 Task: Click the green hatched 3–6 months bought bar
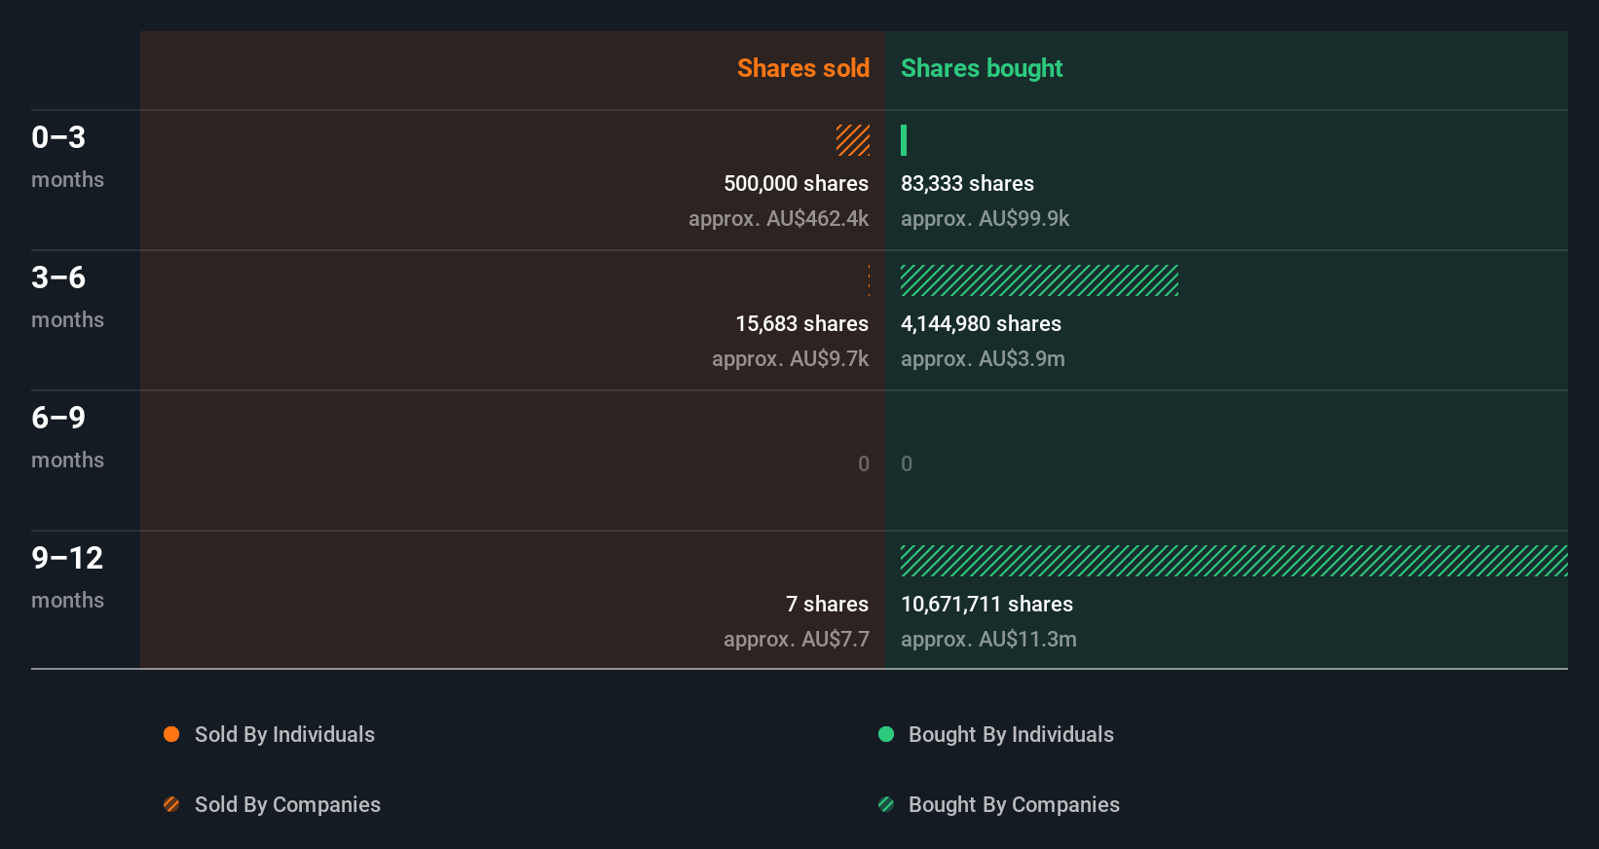pos(1039,280)
